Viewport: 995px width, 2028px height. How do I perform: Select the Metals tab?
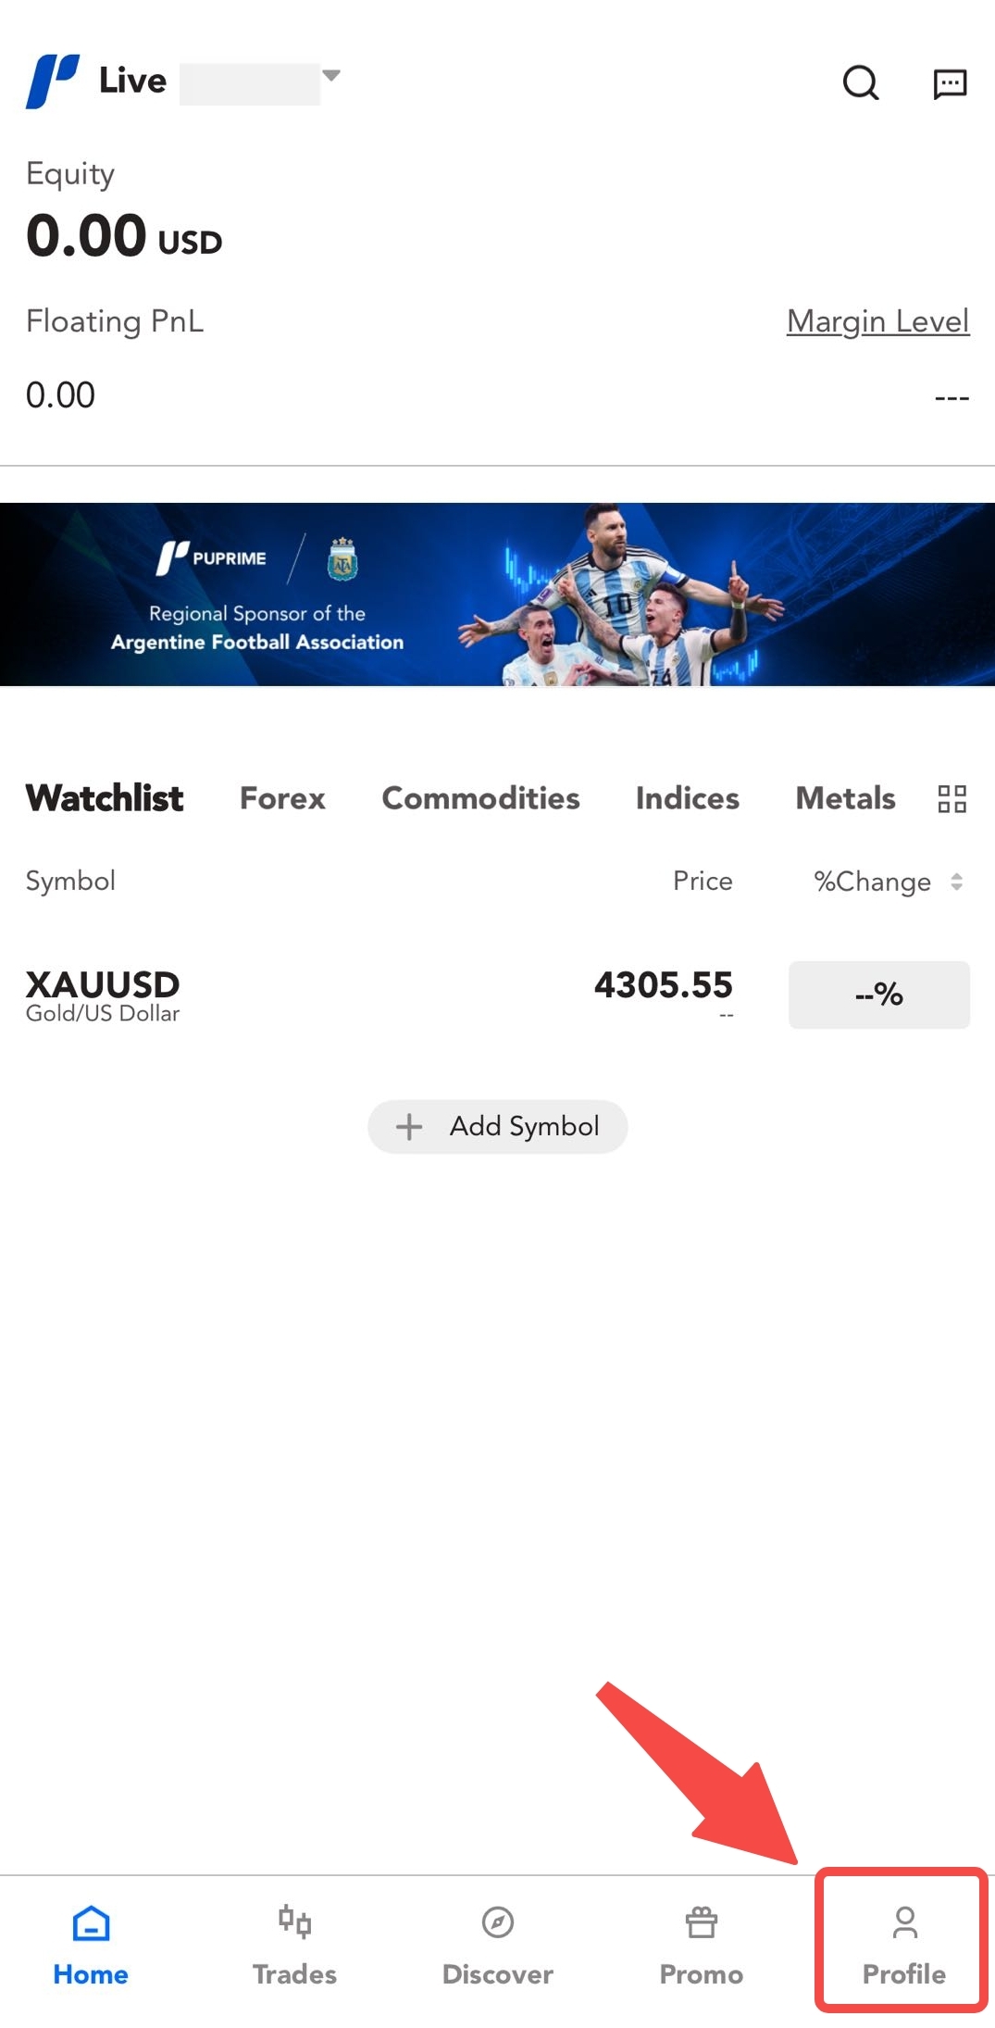(845, 798)
